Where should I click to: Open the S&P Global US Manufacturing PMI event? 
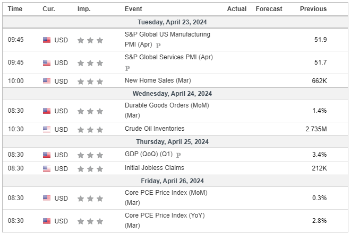pos(167,39)
